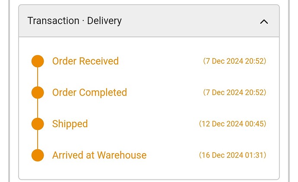Click the Order Received timestamp, first 20:52 entry
This screenshot has height=182, width=298.
(x=235, y=61)
